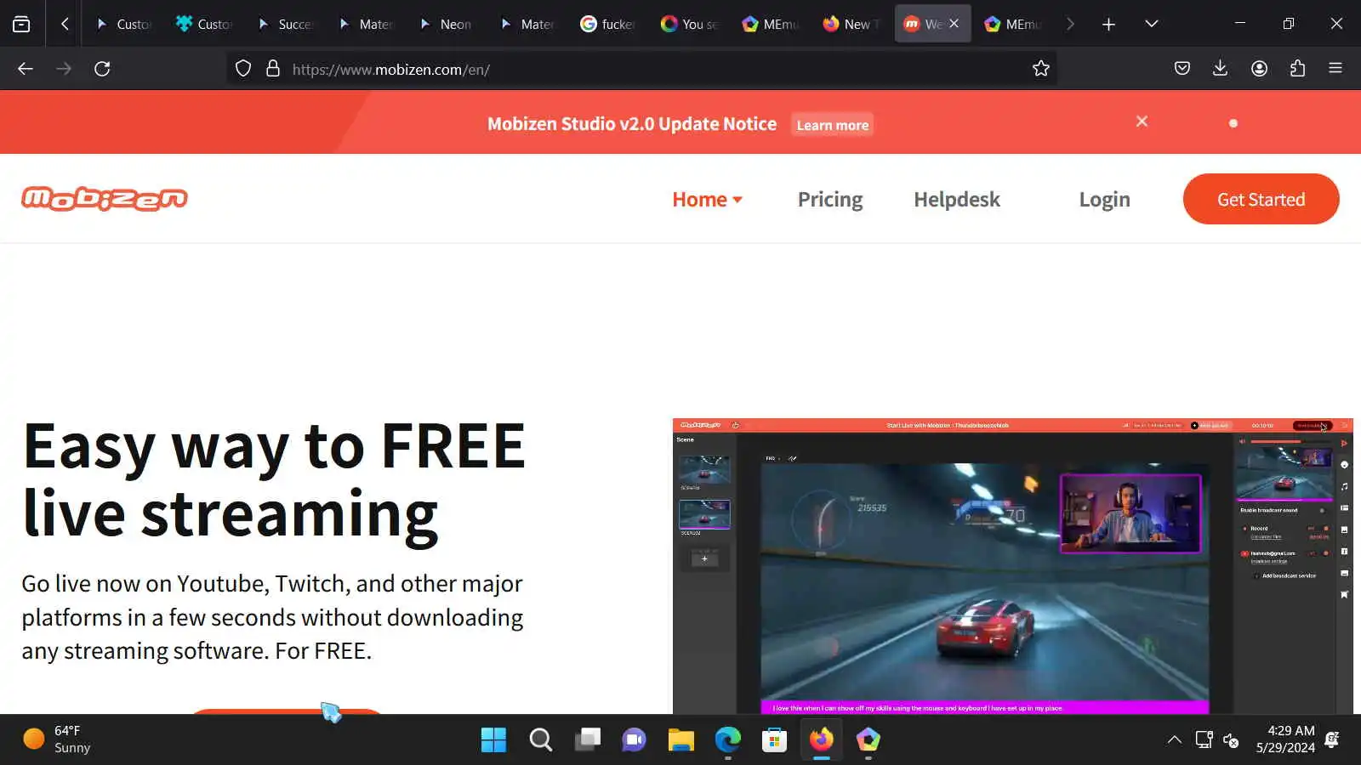
Task: Go forward to the next page
Action: (64, 69)
